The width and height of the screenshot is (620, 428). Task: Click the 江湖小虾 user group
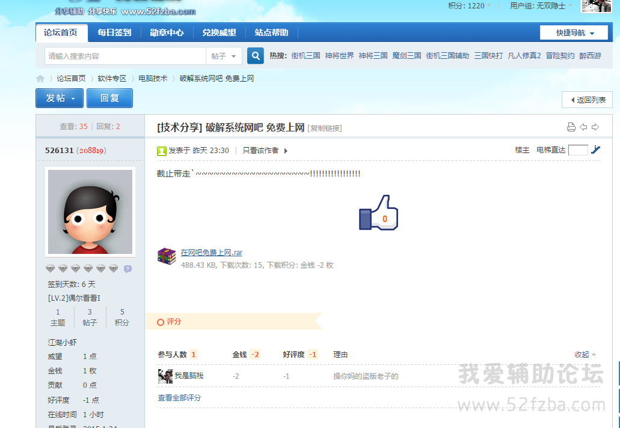tap(63, 342)
